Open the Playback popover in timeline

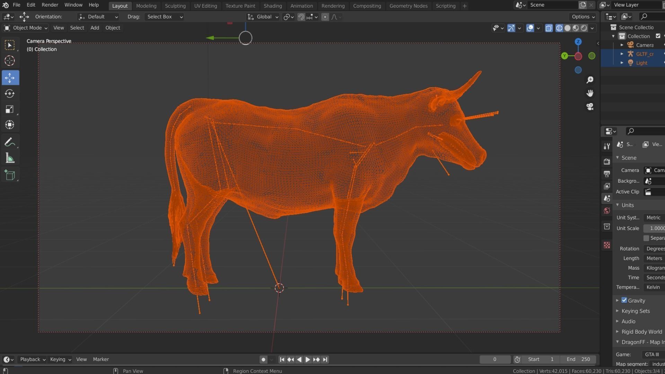click(x=33, y=359)
